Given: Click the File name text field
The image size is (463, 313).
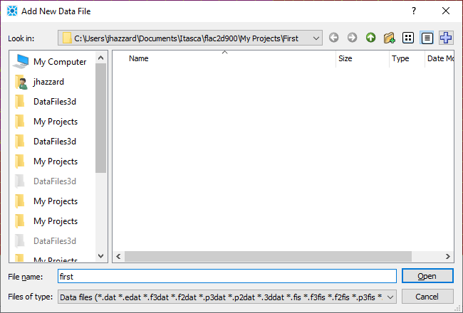Looking at the screenshot, I should (227, 276).
